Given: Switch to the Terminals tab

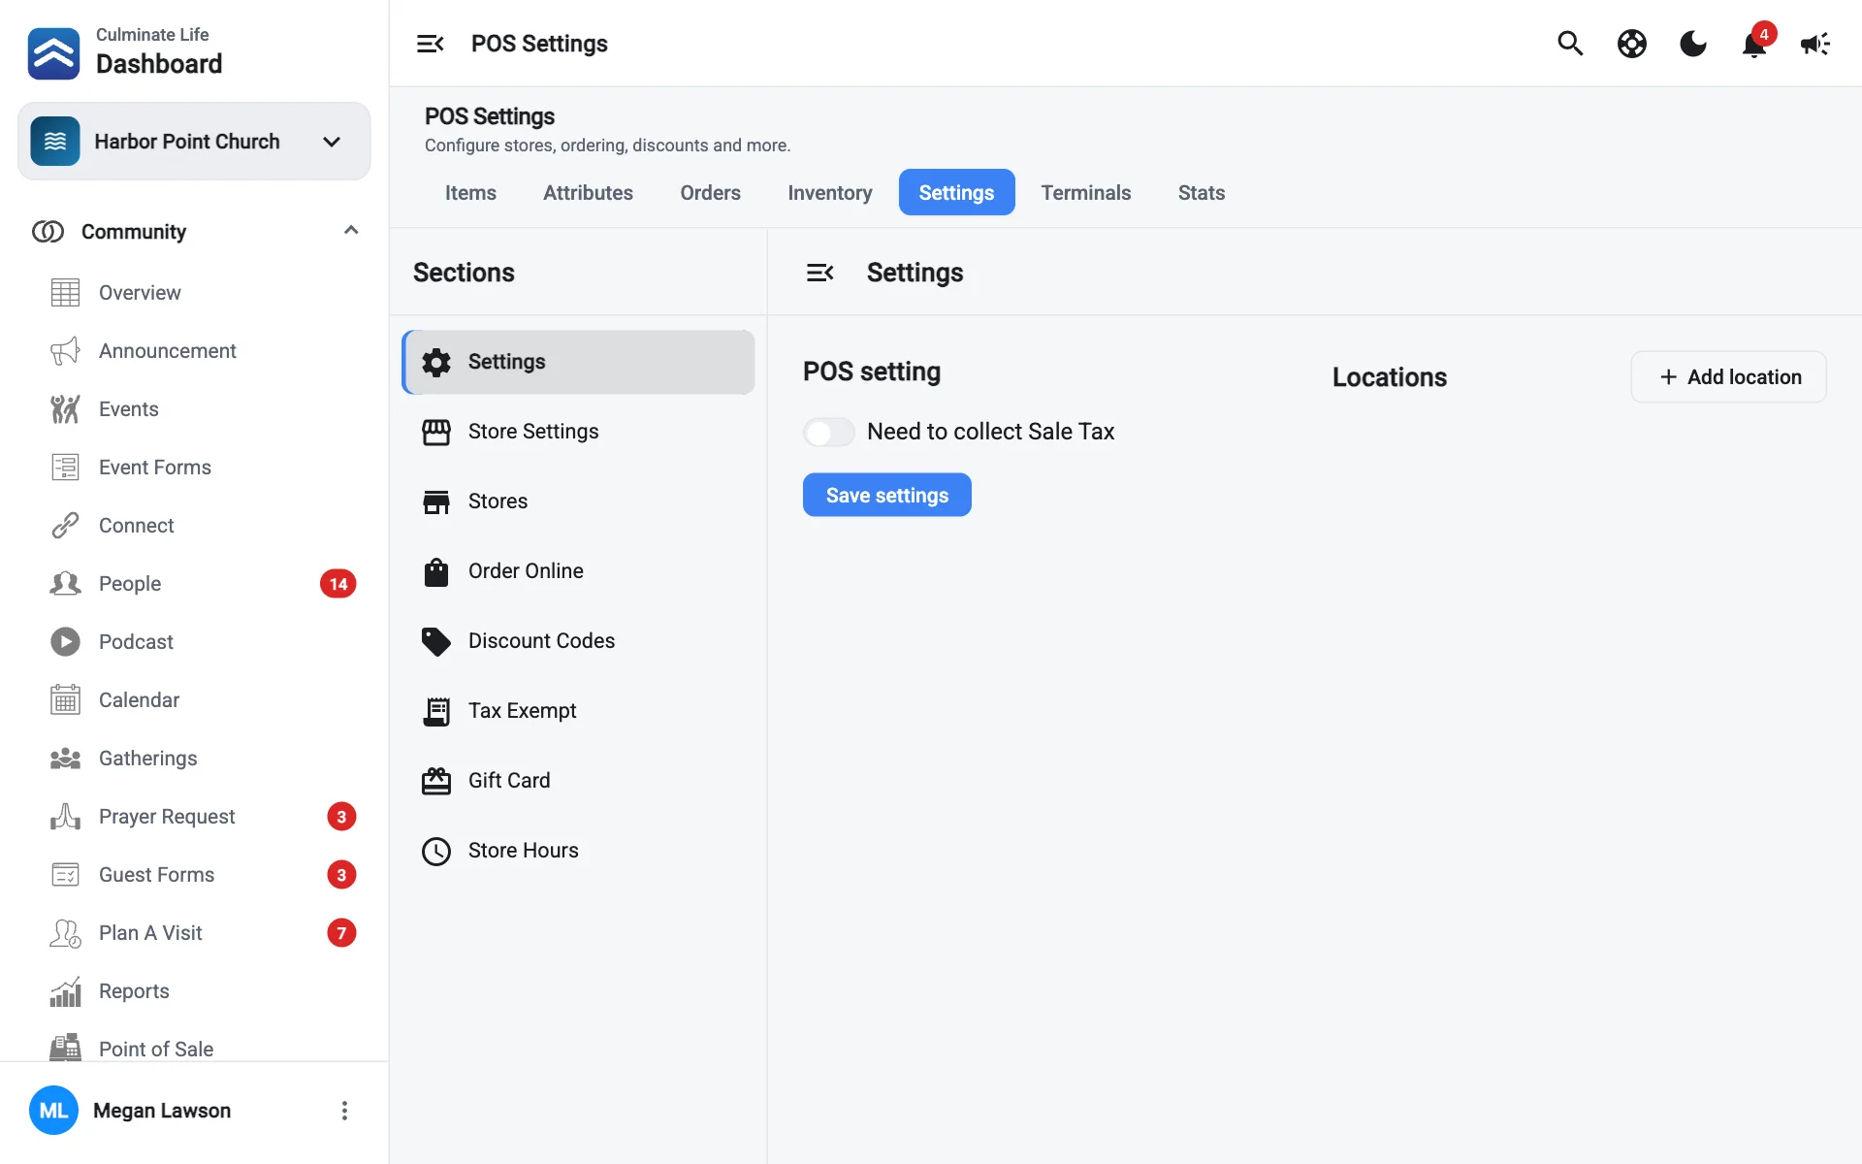Looking at the screenshot, I should pos(1086,192).
